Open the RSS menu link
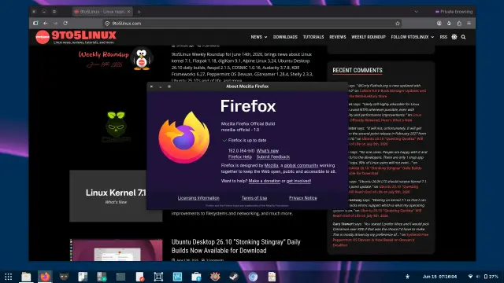Image resolution: width=504 pixels, height=283 pixels. (443, 37)
